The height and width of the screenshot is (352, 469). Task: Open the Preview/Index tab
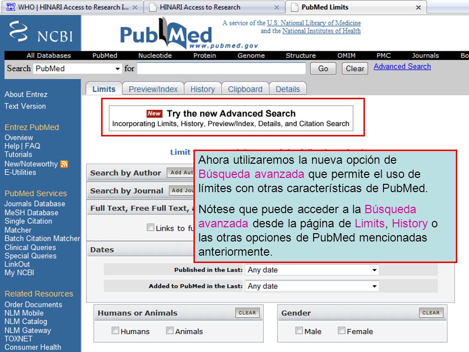[153, 89]
